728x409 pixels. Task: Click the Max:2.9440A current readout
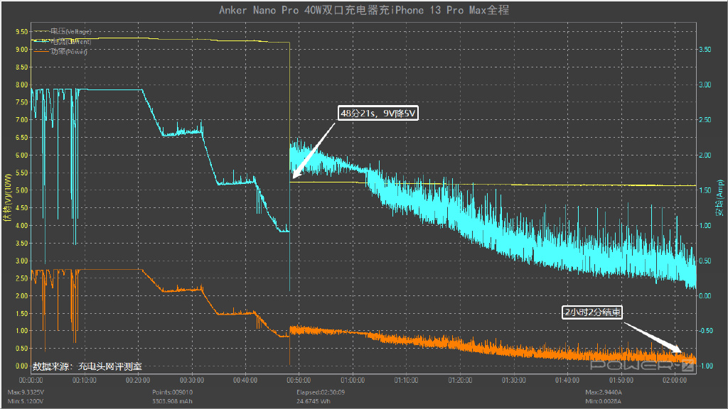pyautogui.click(x=604, y=392)
